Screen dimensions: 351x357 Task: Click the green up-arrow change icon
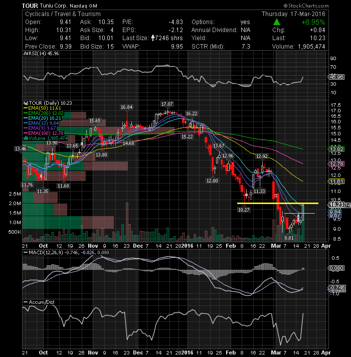point(277,22)
